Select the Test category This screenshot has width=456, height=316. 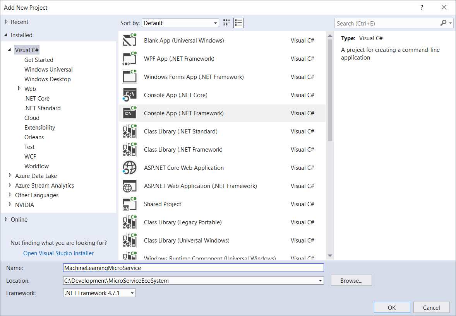29,147
